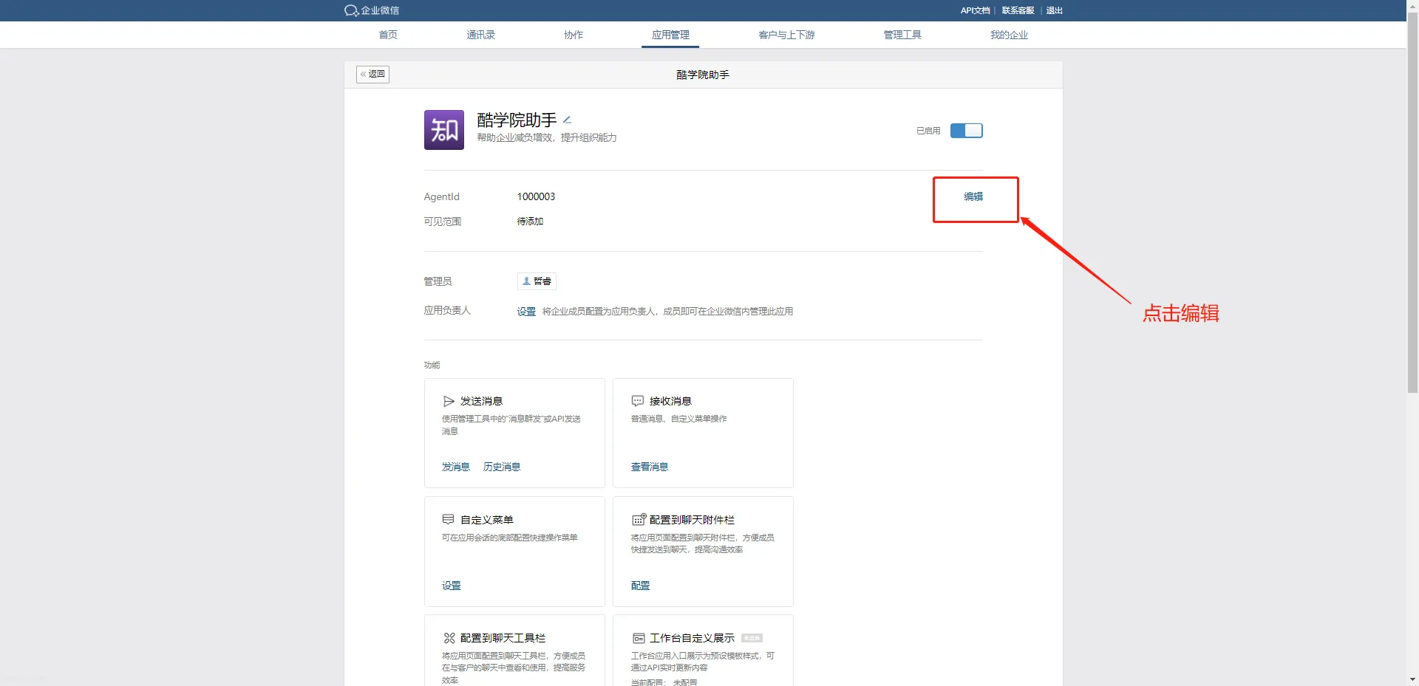The image size is (1419, 686).
Task: Open the 历史消息 link
Action: coord(502,467)
